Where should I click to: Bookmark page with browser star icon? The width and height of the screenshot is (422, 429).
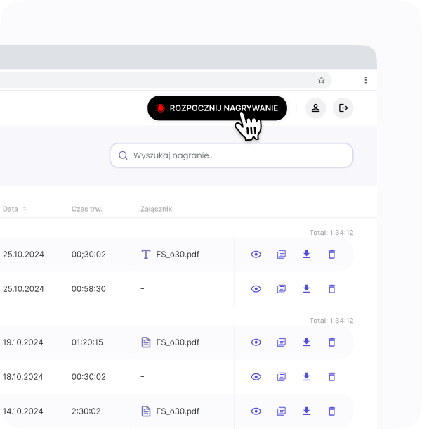(322, 80)
